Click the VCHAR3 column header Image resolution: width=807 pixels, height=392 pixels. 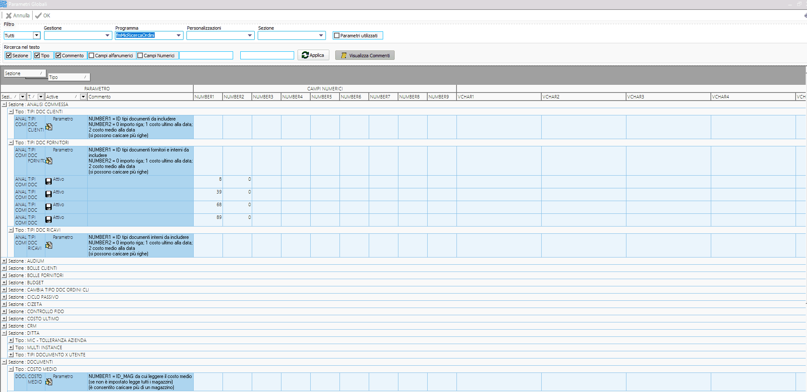click(668, 97)
